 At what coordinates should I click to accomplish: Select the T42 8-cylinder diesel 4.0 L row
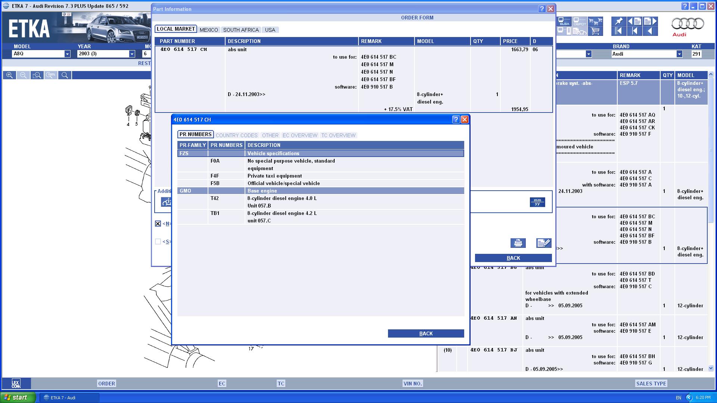tap(320, 202)
